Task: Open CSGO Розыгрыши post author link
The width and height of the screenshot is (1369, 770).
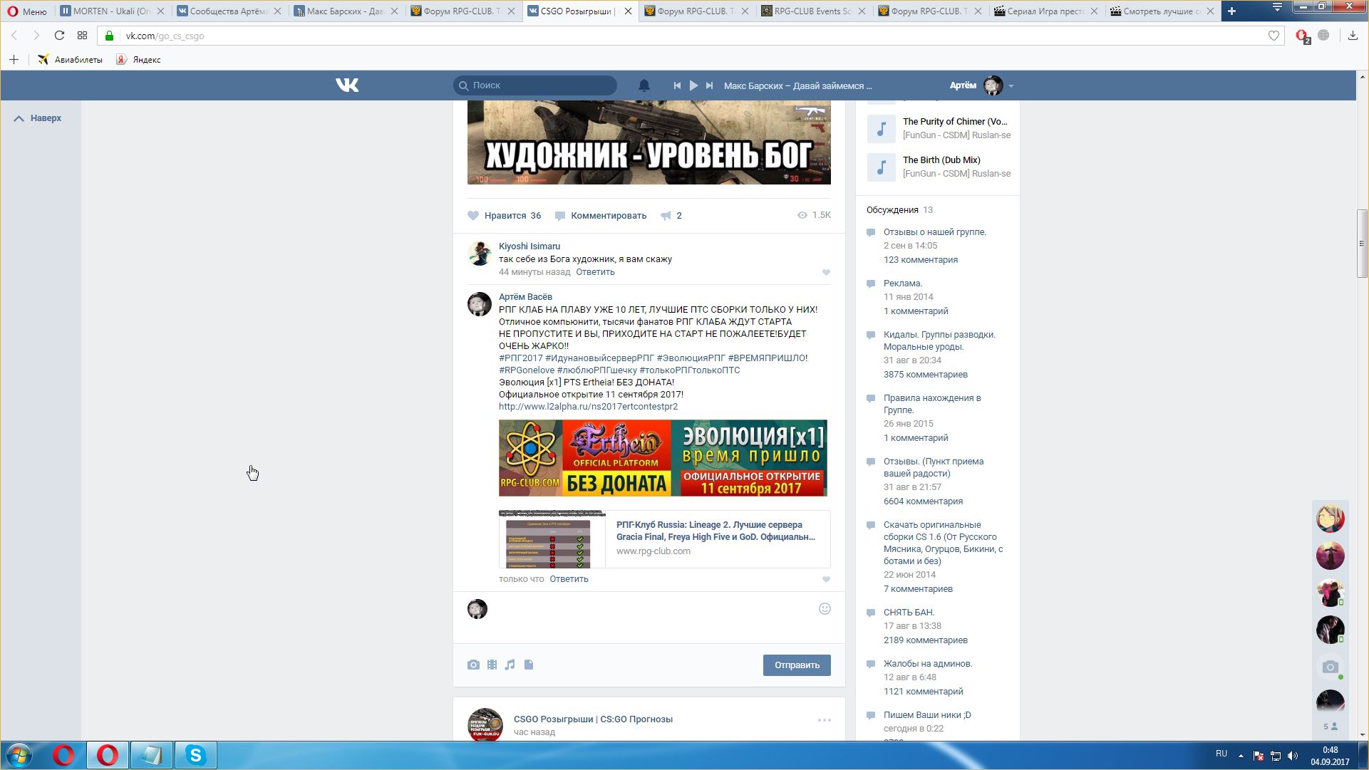Action: tap(593, 719)
